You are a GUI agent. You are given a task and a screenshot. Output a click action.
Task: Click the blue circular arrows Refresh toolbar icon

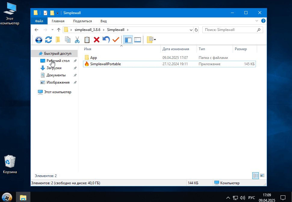coord(48,40)
